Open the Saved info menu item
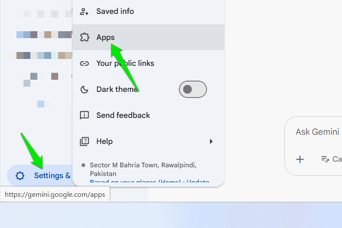 pos(148,11)
